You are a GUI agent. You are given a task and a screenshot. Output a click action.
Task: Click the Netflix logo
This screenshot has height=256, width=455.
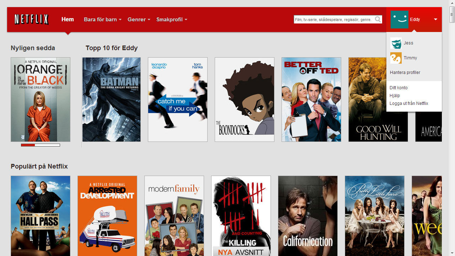click(x=31, y=19)
